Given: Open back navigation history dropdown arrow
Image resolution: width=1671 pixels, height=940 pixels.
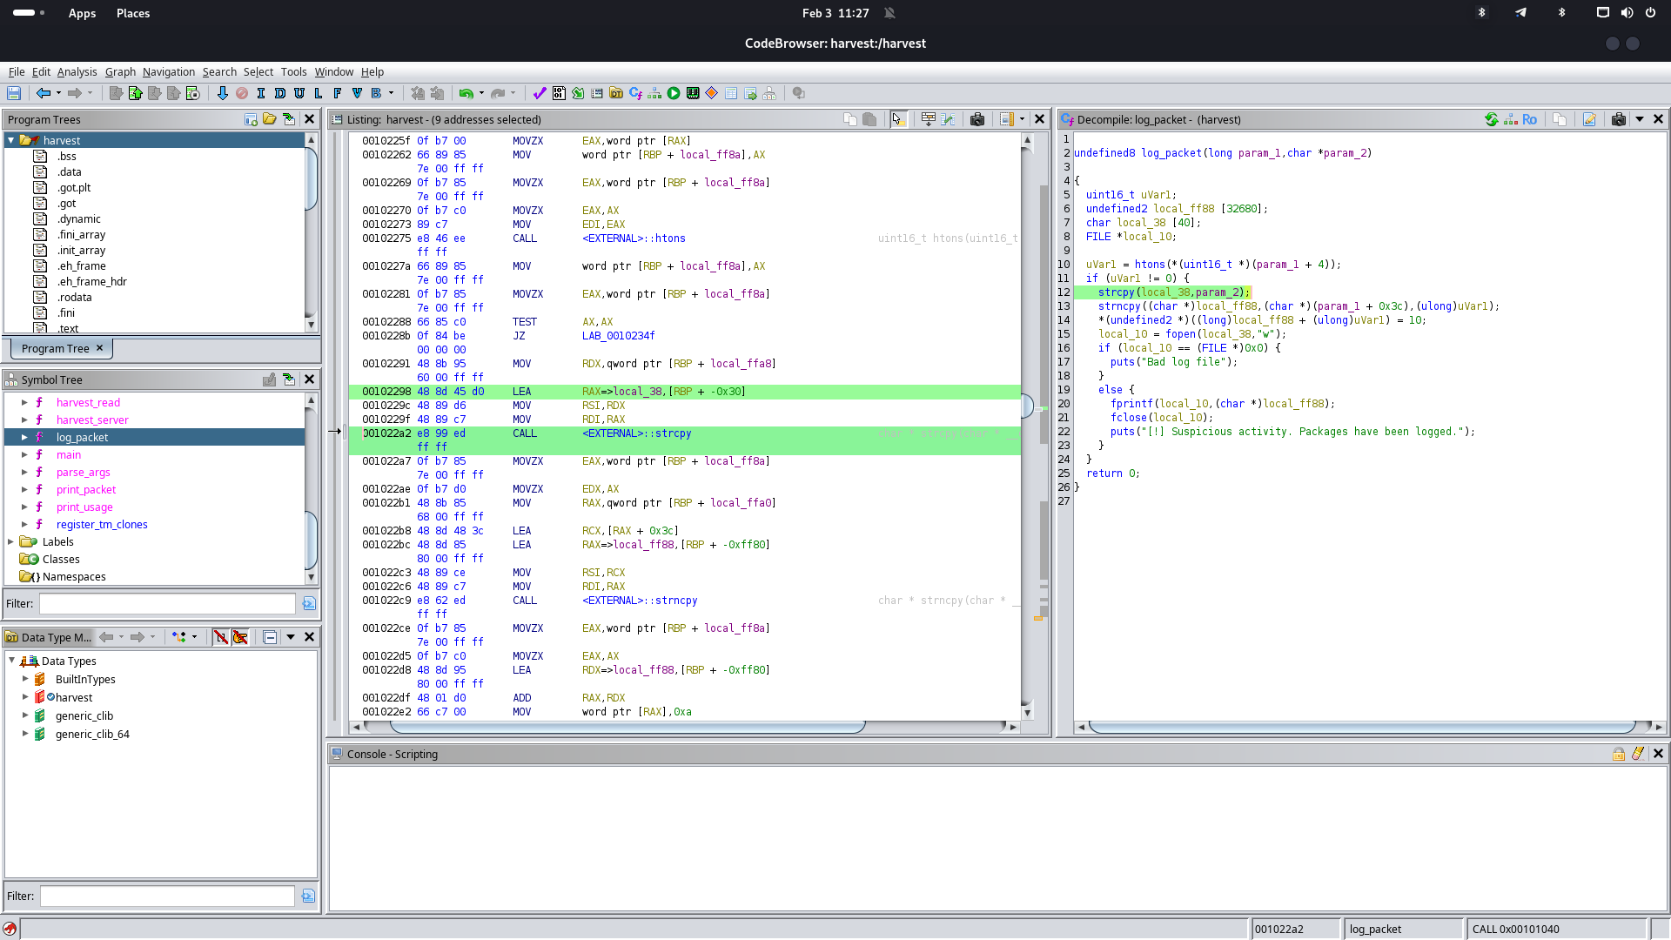Looking at the screenshot, I should (x=58, y=93).
